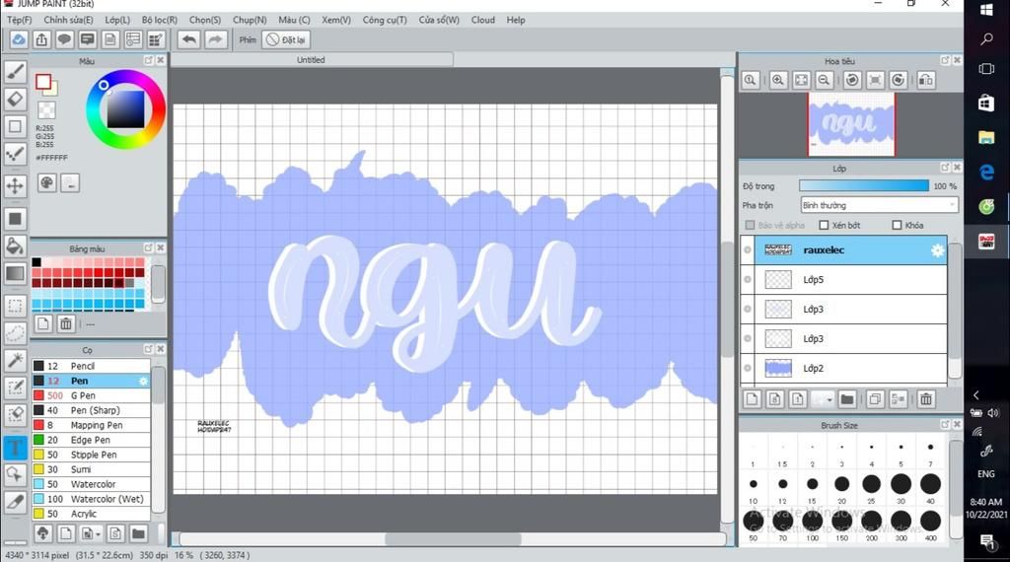
Task: Open brush add dropdown arrow at bottom
Action: click(x=98, y=534)
